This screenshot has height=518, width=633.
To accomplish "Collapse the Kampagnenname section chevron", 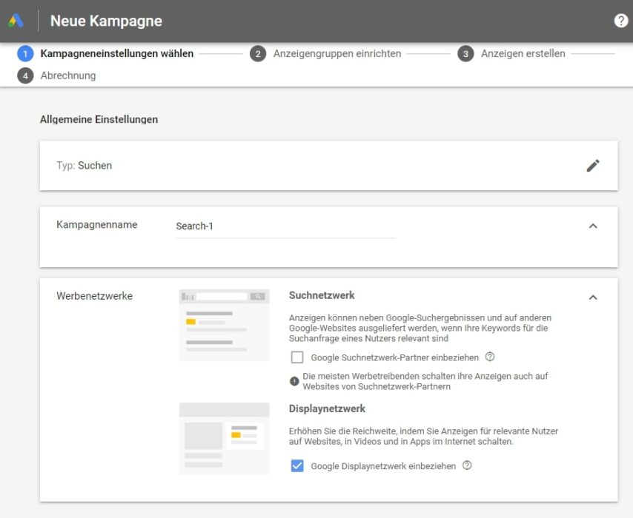I will pos(593,226).
